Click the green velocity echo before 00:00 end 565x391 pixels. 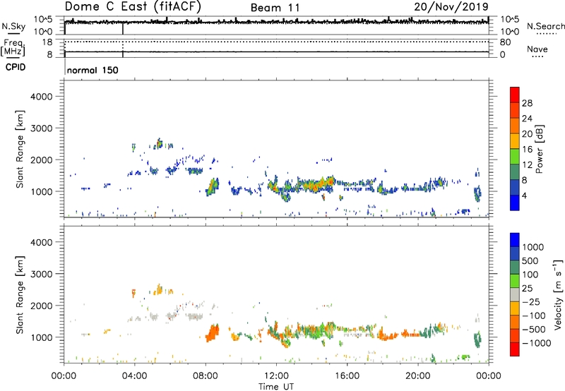(478, 339)
